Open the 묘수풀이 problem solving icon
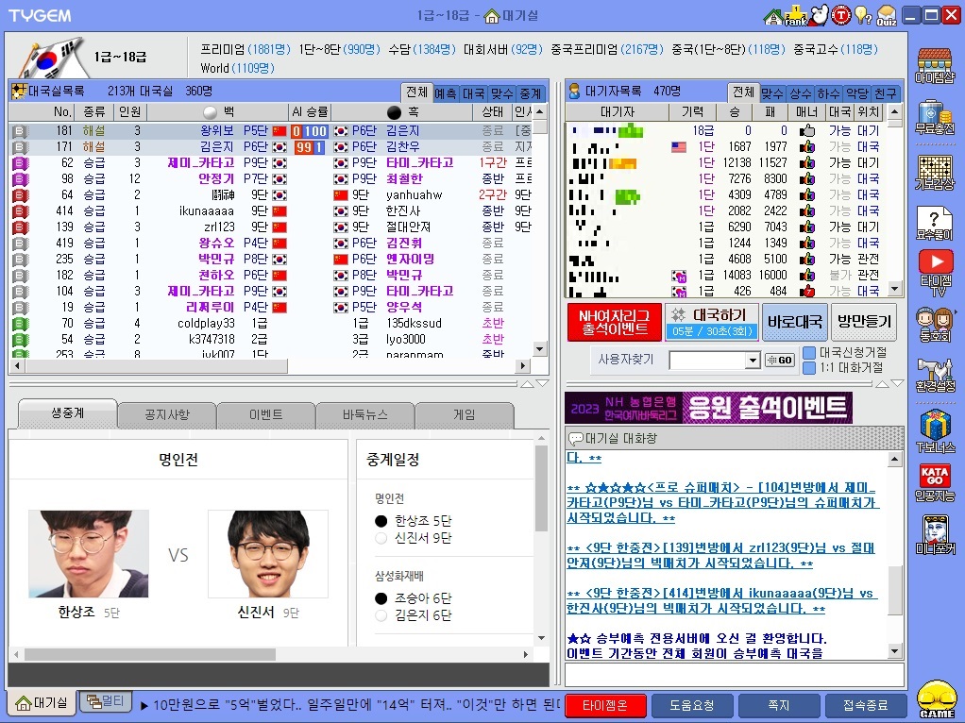The height and width of the screenshot is (723, 965). coord(935,224)
